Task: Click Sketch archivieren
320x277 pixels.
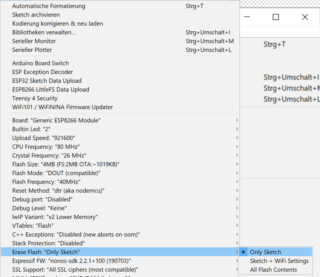Action: pyautogui.click(x=36, y=15)
